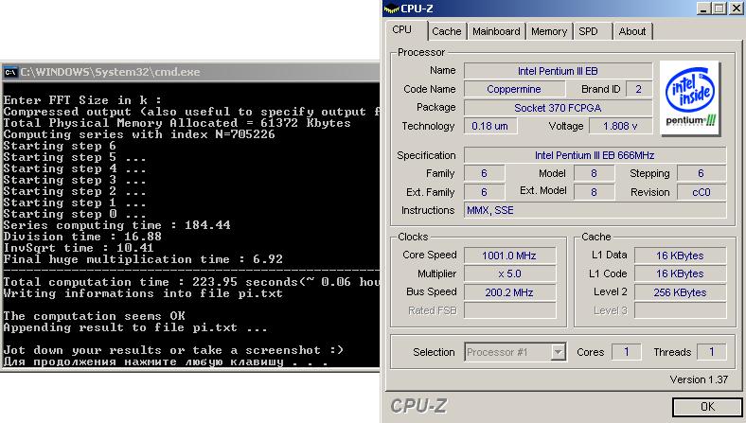746x423 pixels.
Task: Close the CPU-Z window
Action: (x=736, y=9)
